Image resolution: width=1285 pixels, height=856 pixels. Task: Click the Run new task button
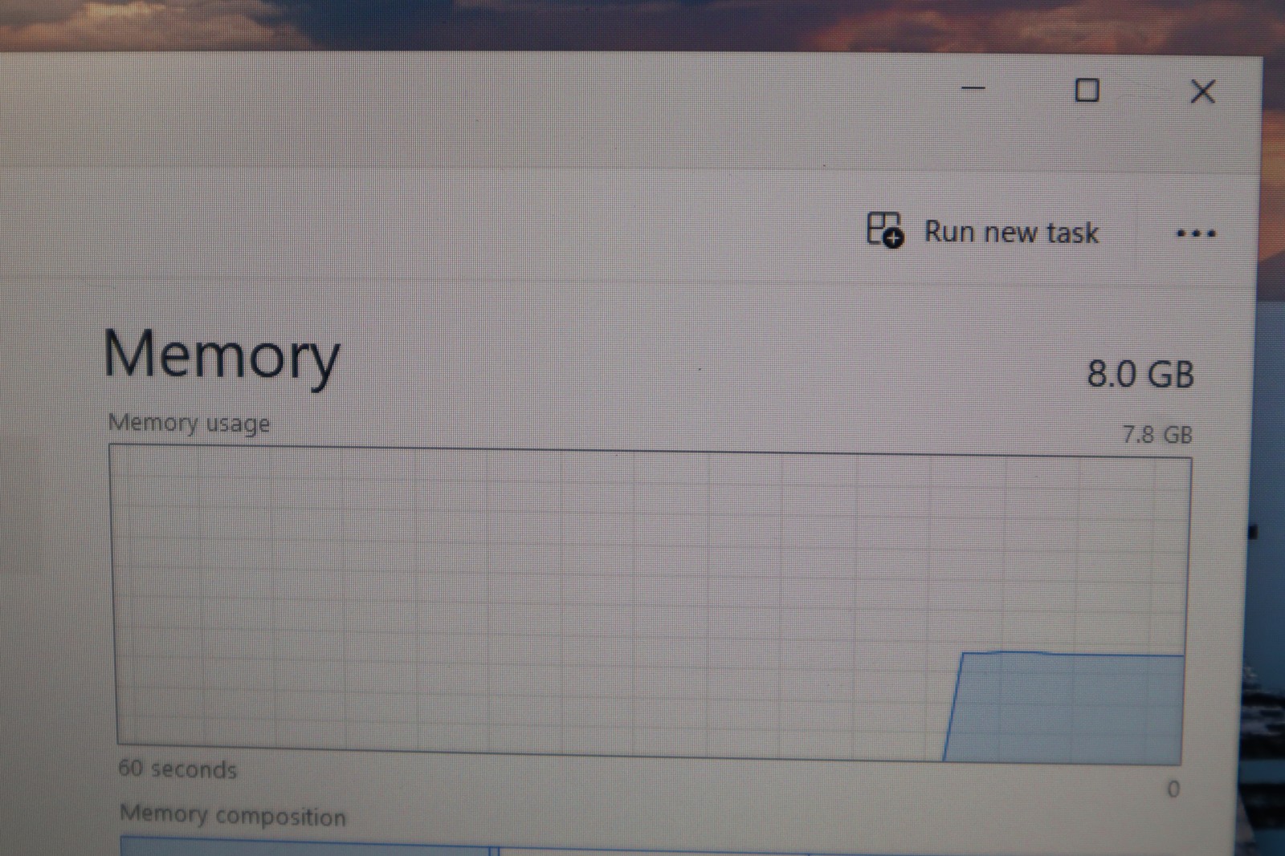[x=983, y=232]
